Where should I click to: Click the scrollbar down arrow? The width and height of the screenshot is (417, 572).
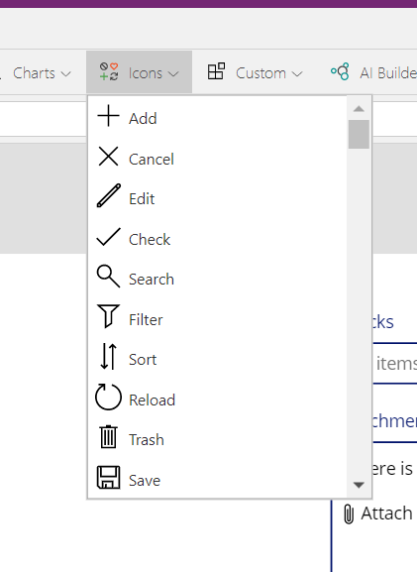[x=359, y=485]
